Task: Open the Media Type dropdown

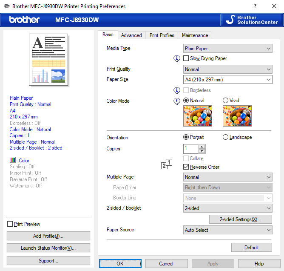Action: point(228,49)
